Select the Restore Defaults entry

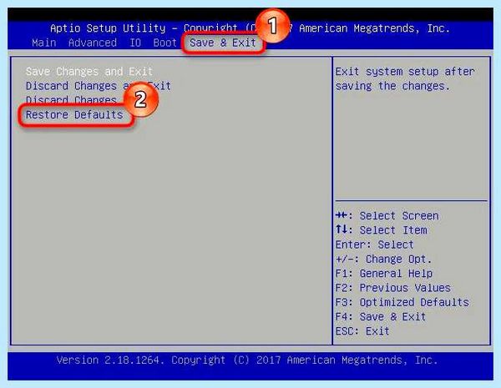(x=74, y=114)
